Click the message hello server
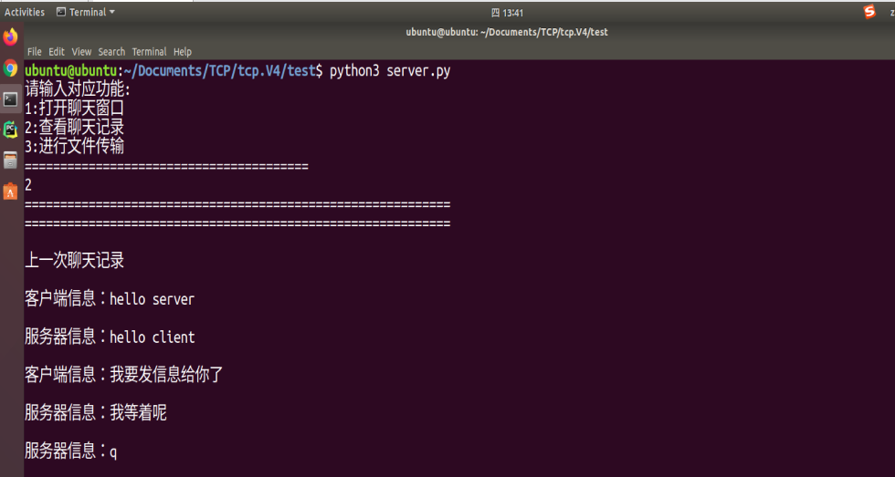 [x=152, y=299]
